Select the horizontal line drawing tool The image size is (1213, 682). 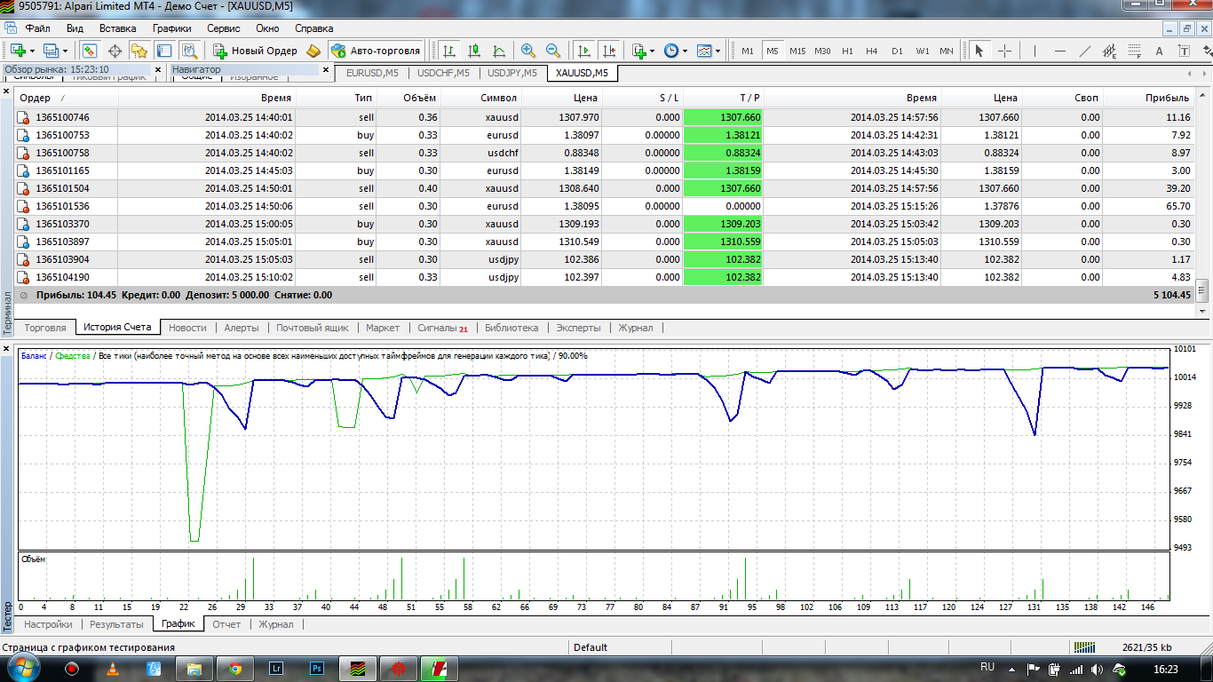[x=1059, y=51]
